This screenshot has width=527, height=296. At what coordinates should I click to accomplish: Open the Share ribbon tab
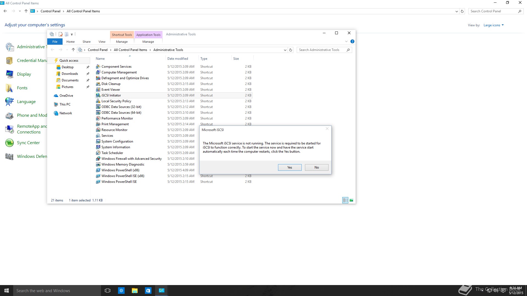tap(86, 42)
